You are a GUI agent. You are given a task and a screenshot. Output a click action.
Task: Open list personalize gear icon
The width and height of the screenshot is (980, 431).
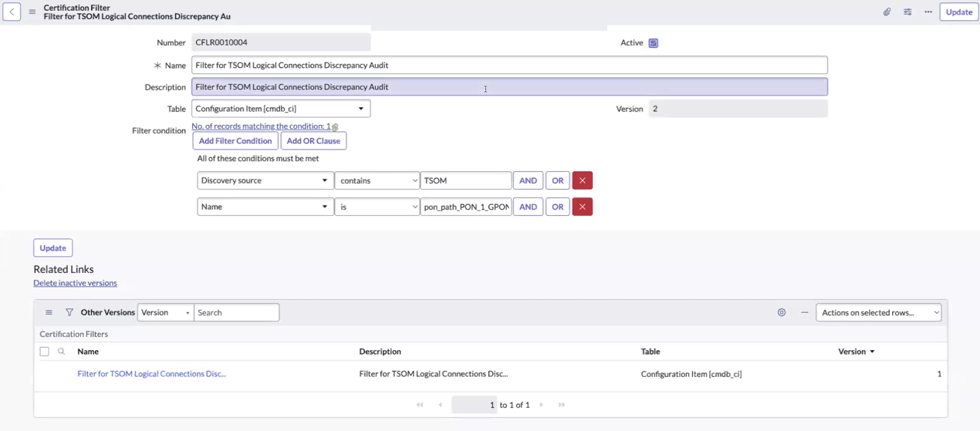tap(782, 312)
